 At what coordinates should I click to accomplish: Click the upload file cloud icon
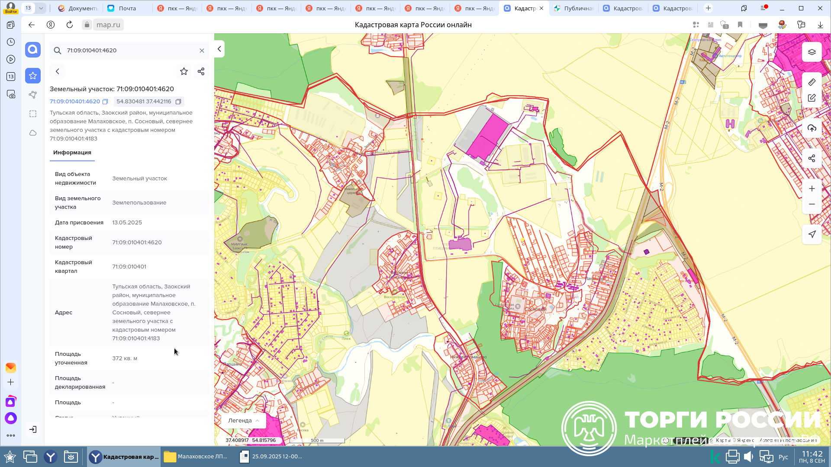[812, 128]
